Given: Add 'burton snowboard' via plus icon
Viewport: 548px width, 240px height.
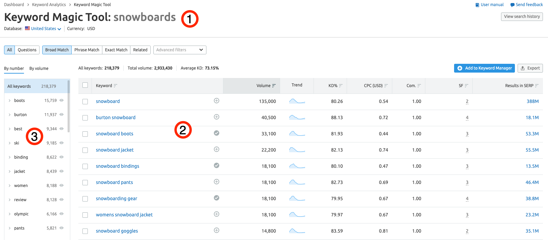Looking at the screenshot, I should 217,117.
